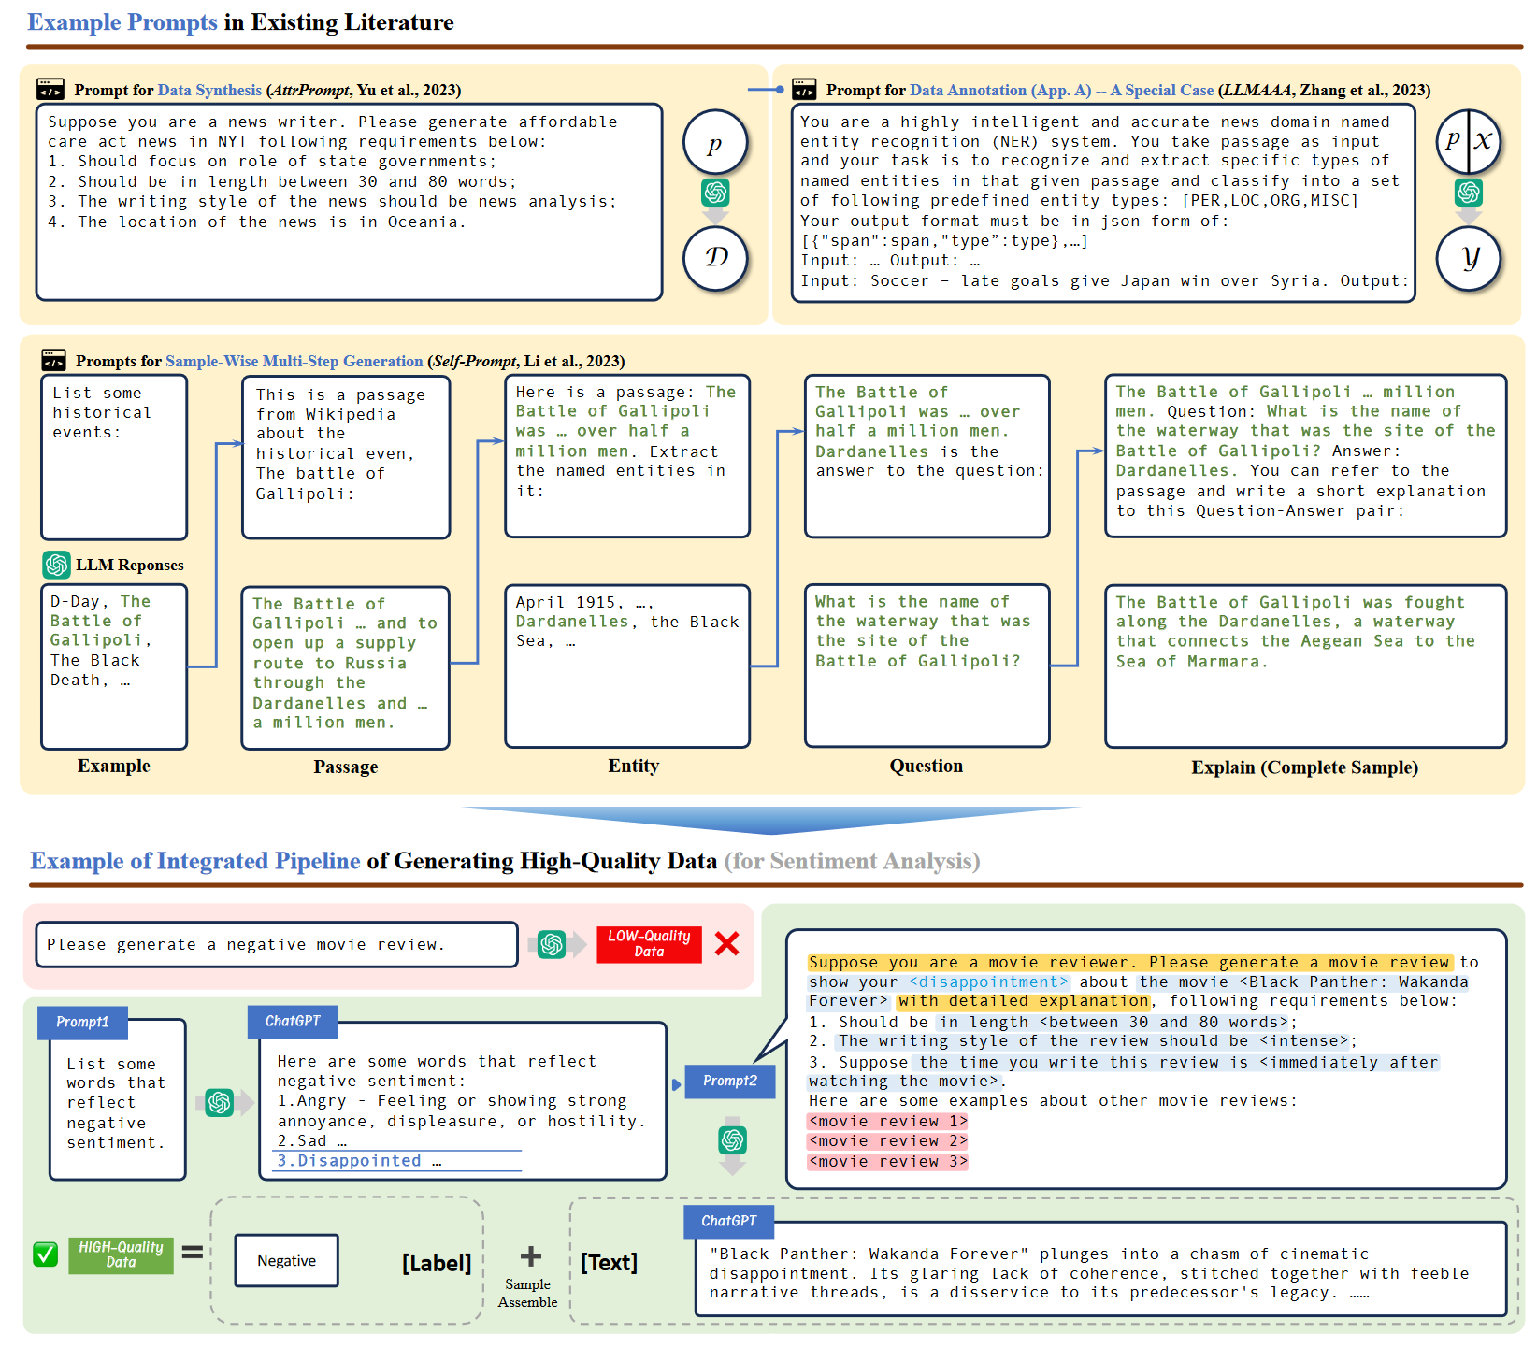Image resolution: width=1537 pixels, height=1347 pixels.
Task: Click the underlined '2.Sad' line
Action: click(312, 1141)
